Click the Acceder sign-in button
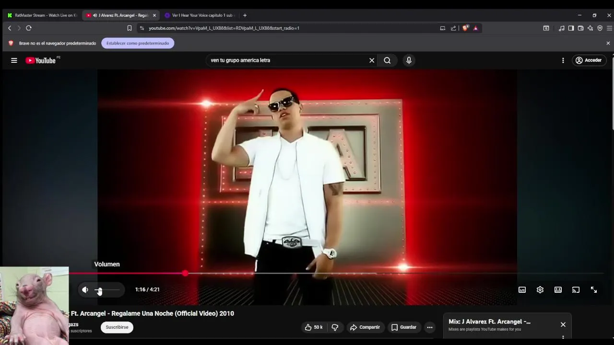 tap(589, 60)
